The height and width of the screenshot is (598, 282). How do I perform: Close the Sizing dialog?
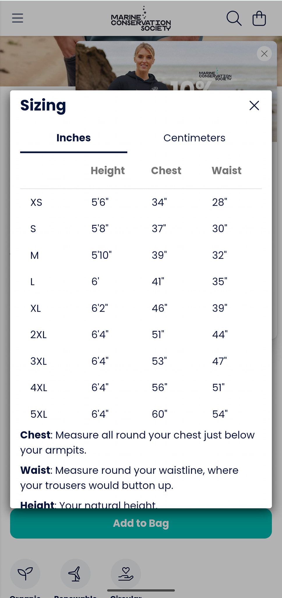point(254,105)
